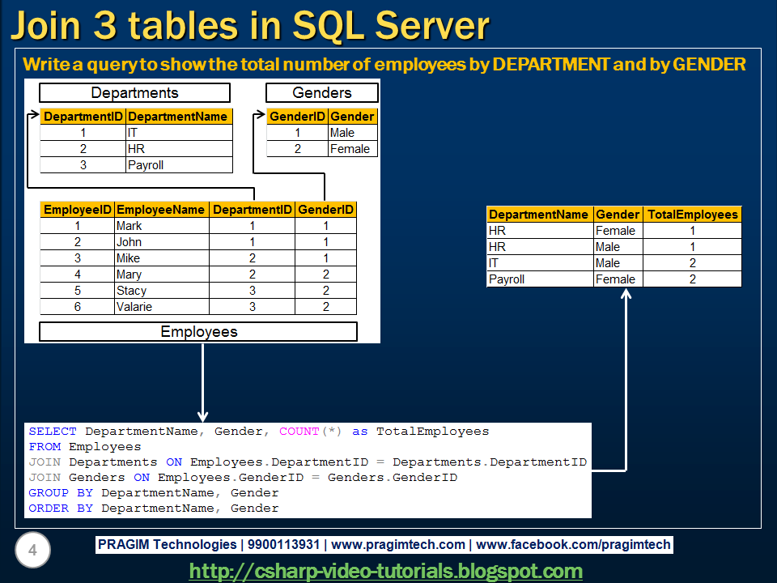
Task: Click 'JOIN Genders' line in query
Action: click(243, 478)
